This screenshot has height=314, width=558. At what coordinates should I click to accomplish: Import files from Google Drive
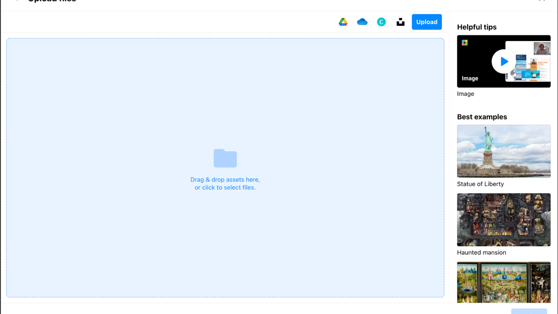point(343,22)
